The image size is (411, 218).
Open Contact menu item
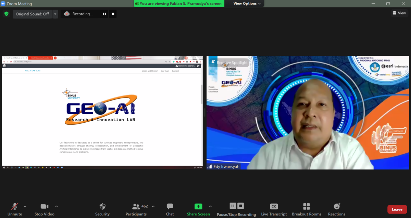175,71
